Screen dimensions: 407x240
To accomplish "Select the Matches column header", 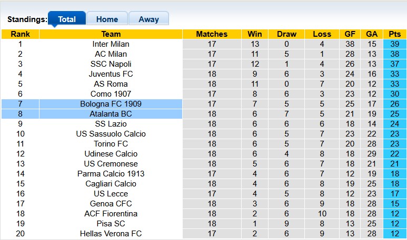I will pos(212,34).
